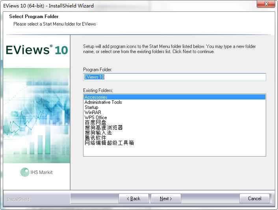Pick the WinRAR folder from list
278x210 pixels.
pyautogui.click(x=93, y=112)
